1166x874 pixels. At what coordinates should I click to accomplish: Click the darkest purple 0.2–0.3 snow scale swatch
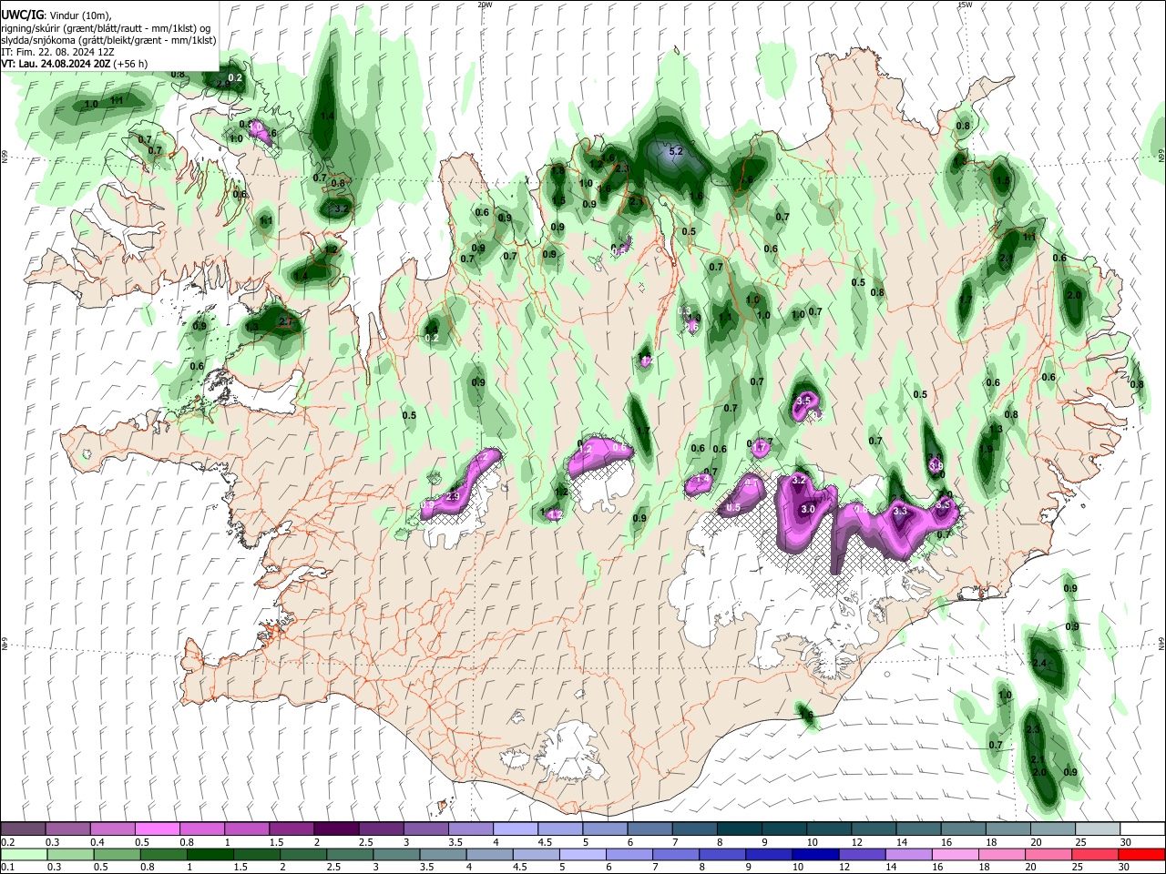24,829
